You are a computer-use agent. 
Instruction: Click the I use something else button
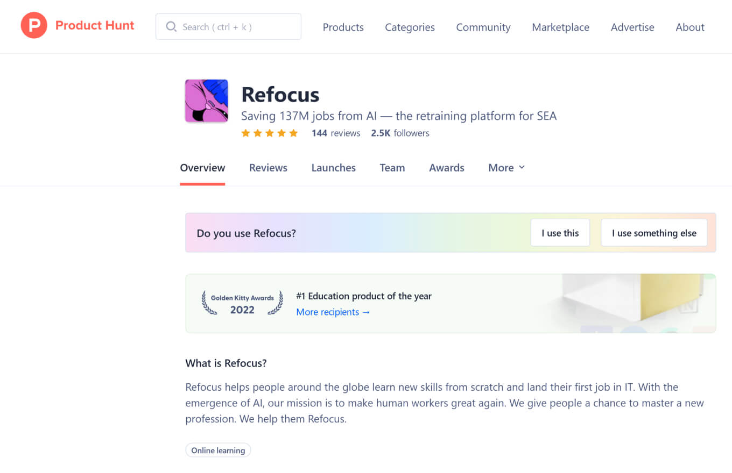click(x=654, y=232)
